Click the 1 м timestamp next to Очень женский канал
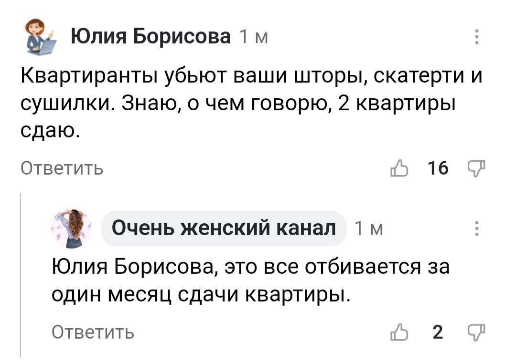 368,229
